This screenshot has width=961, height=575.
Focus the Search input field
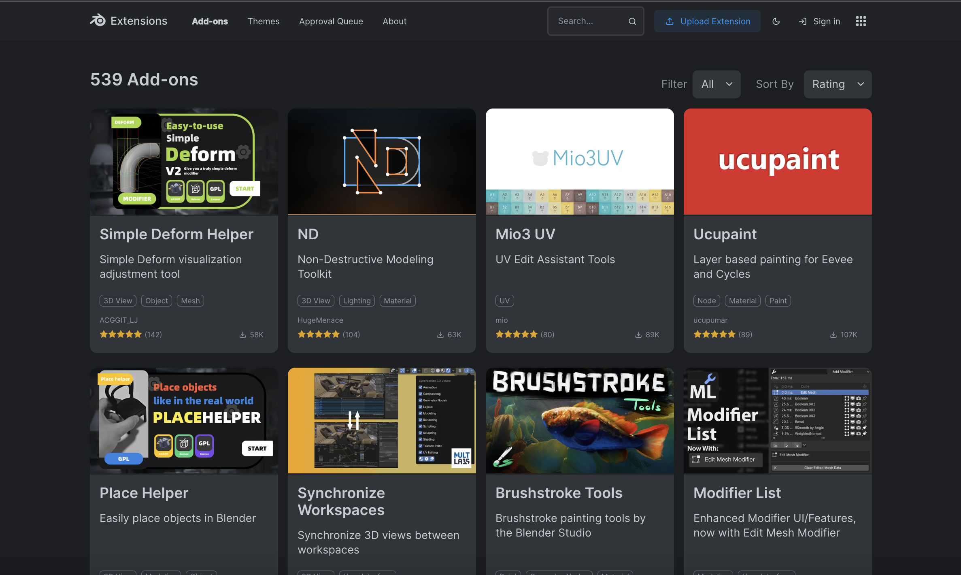click(595, 21)
